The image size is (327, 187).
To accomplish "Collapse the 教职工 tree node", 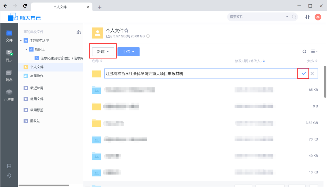I will click(26, 49).
